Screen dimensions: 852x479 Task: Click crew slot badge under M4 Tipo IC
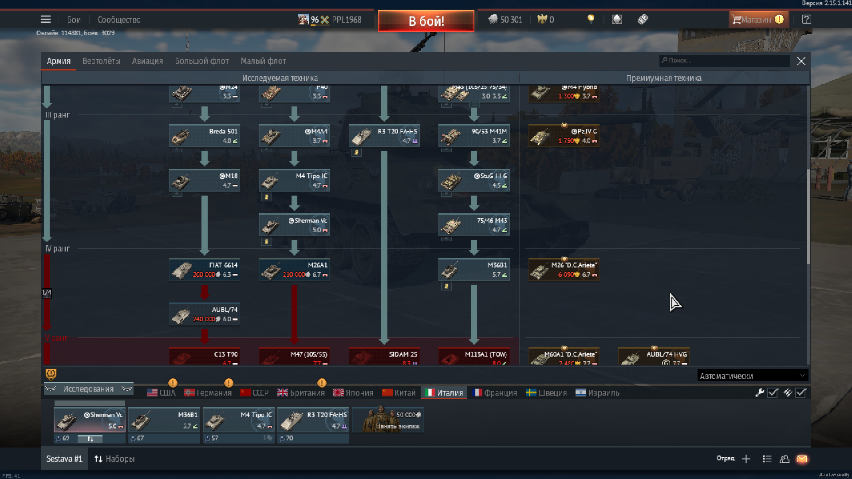tap(266, 197)
